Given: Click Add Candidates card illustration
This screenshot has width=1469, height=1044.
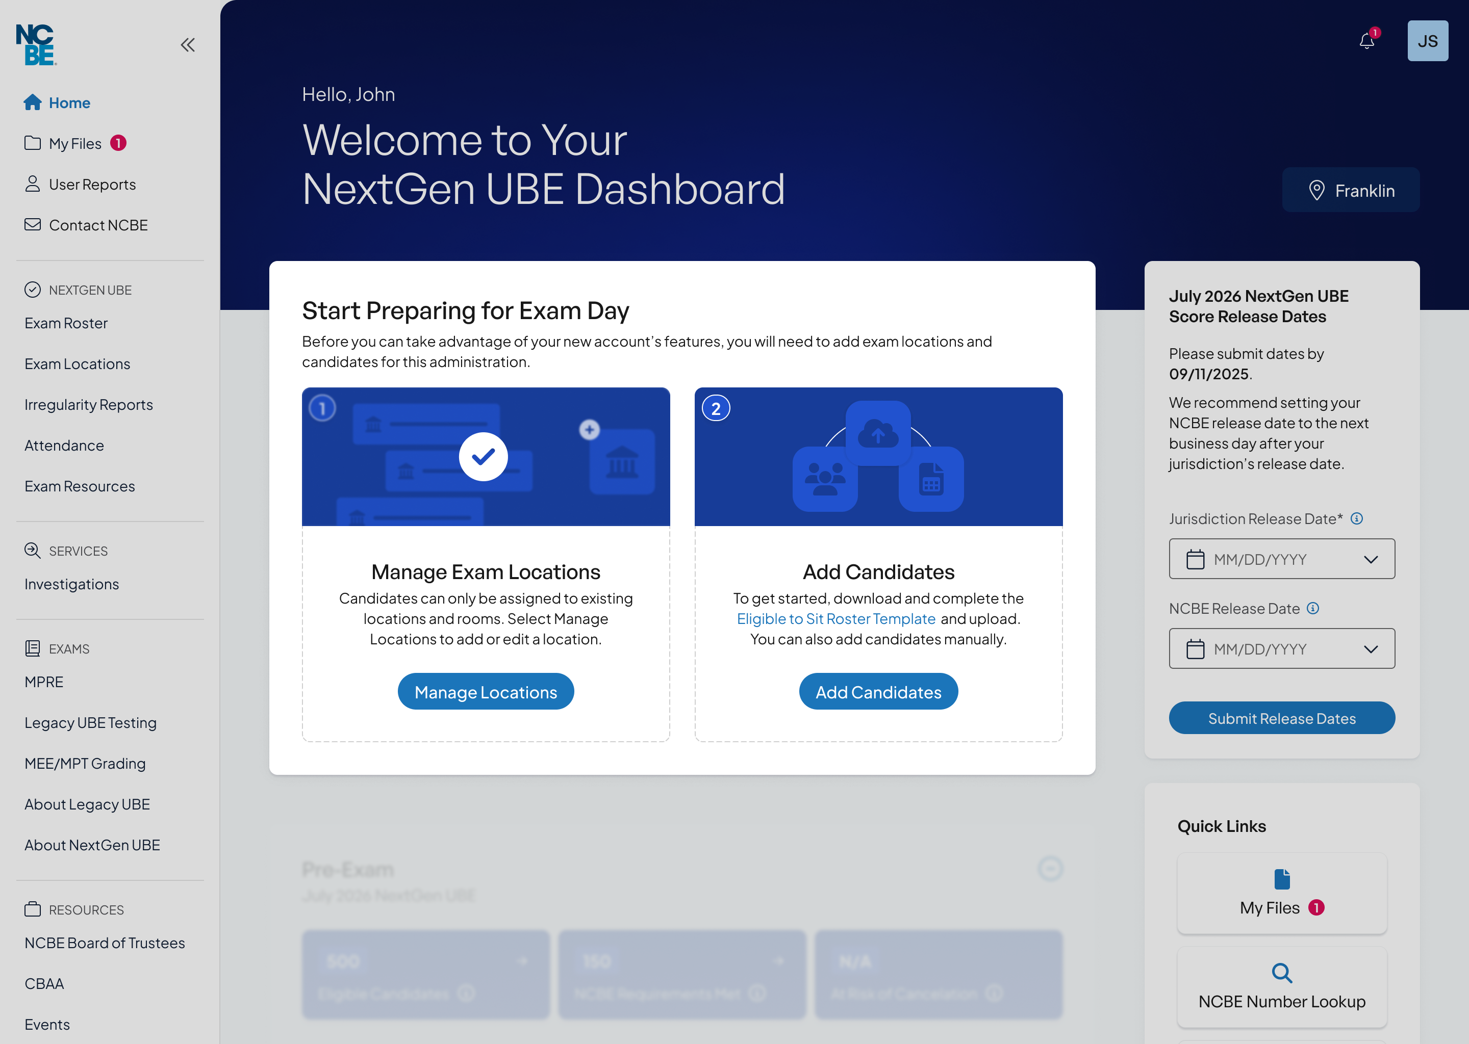Looking at the screenshot, I should [878, 457].
